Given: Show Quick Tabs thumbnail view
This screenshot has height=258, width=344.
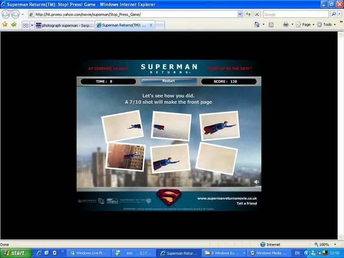Looking at the screenshot, I should (26, 25).
